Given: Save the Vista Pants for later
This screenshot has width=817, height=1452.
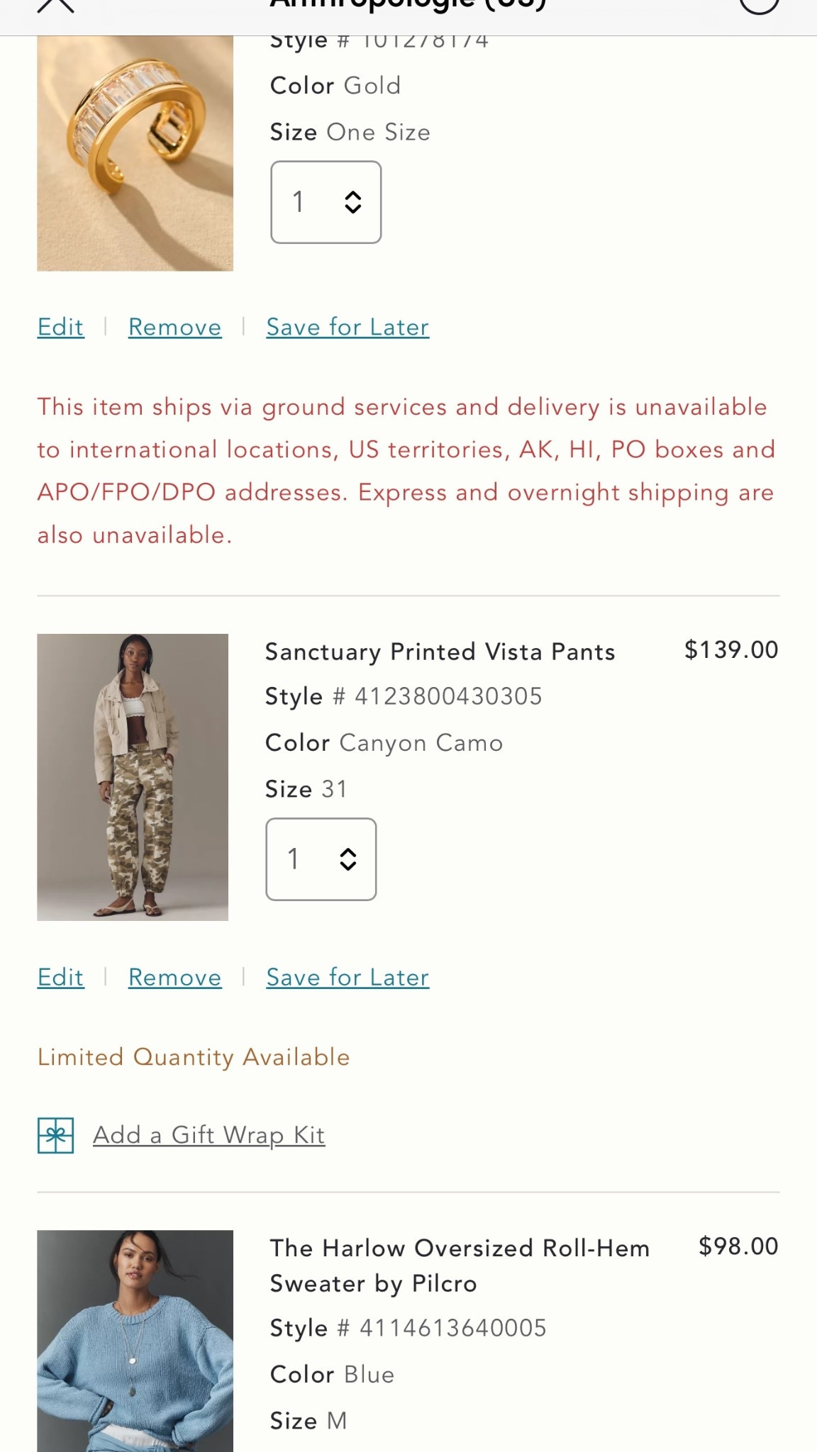Looking at the screenshot, I should [x=347, y=977].
